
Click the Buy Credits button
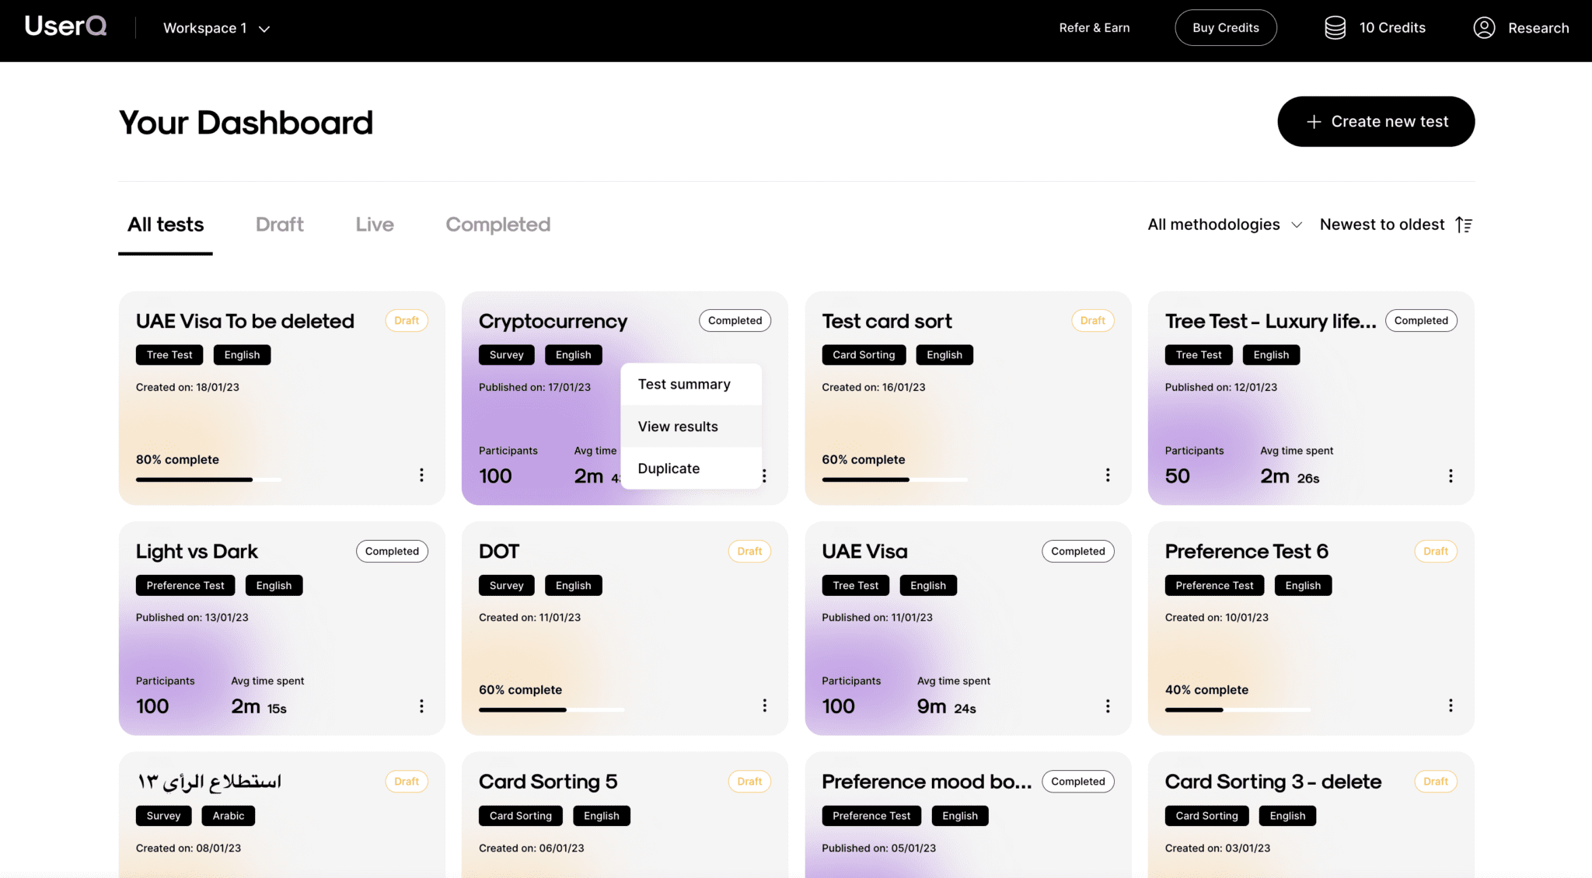[x=1226, y=28]
